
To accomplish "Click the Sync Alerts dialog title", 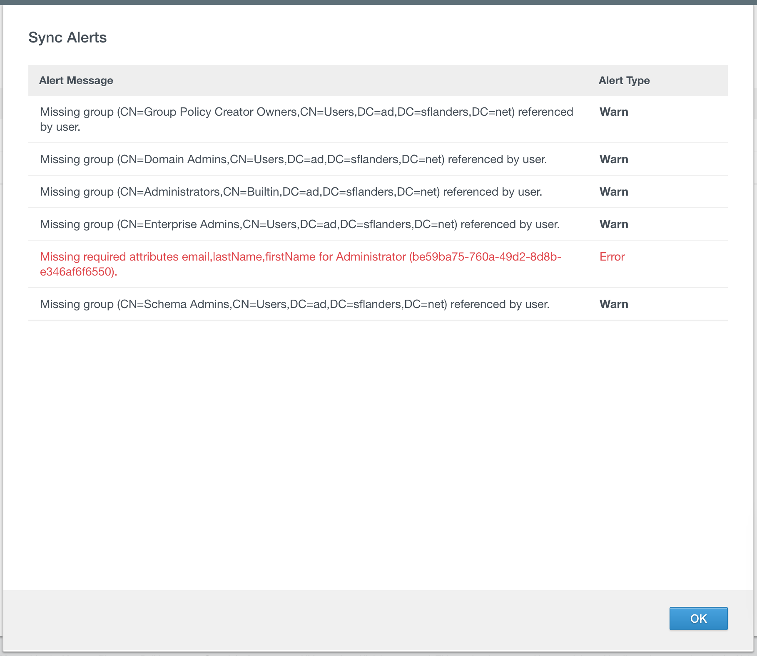I will (67, 37).
